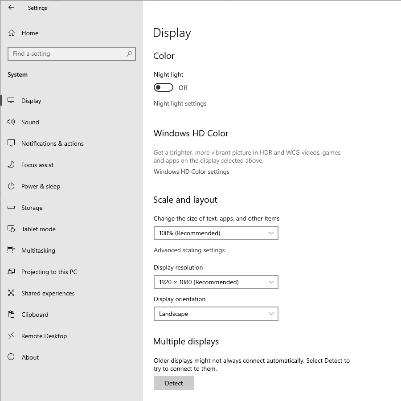This screenshot has height=401, width=401.
Task: Open Advanced scaling settings link
Action: coord(189,250)
